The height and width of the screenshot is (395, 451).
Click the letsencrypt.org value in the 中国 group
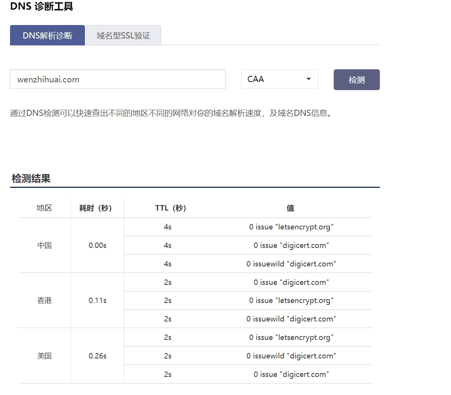pyautogui.click(x=291, y=227)
